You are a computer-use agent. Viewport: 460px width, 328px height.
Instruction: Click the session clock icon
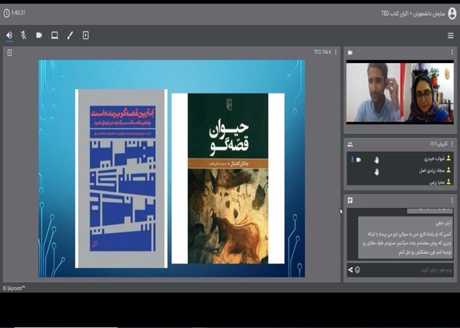7,13
